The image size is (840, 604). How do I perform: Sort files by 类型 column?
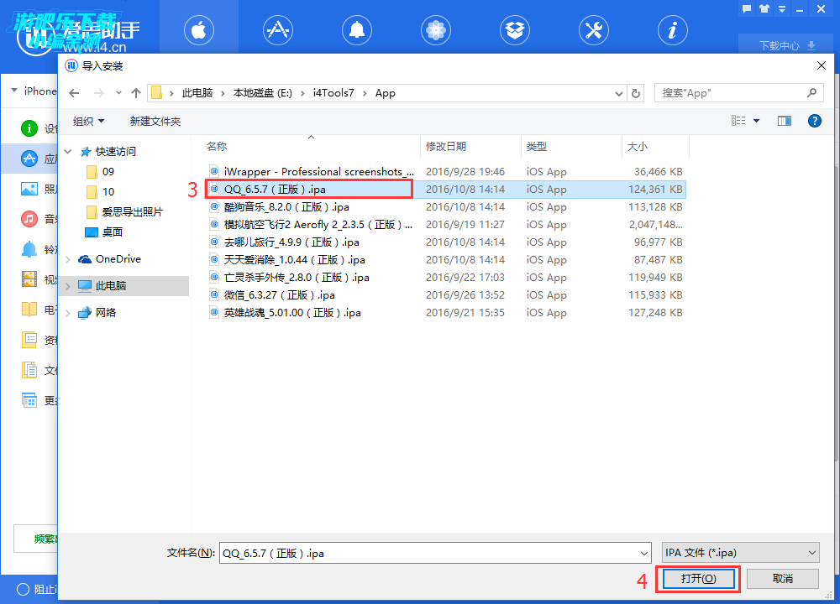[571, 146]
